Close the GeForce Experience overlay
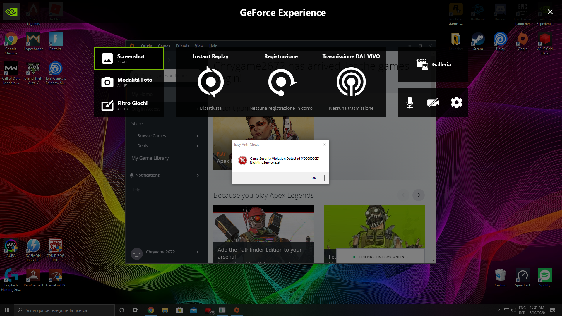562x316 pixels. tap(550, 12)
